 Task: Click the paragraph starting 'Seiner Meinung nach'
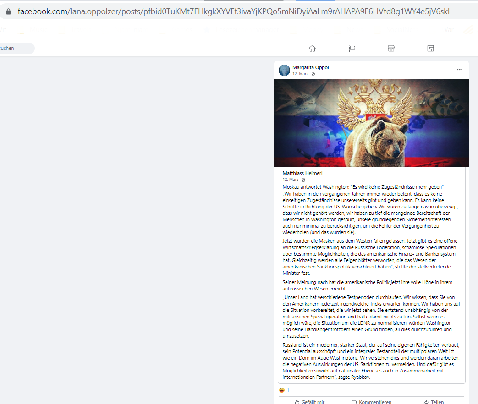point(368,285)
